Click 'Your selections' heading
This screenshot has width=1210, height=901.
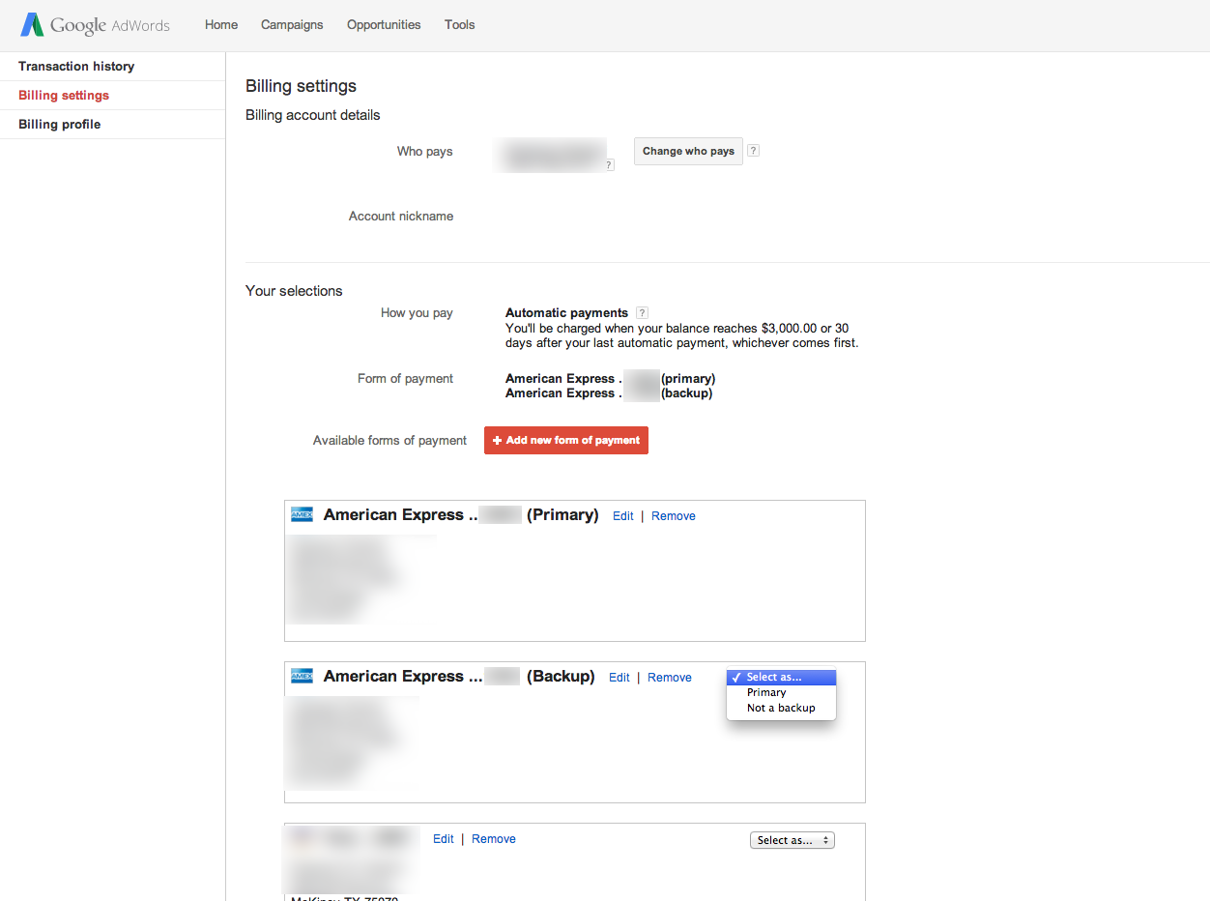pos(294,291)
